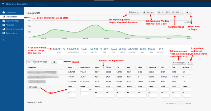Open the table export gear menu
211x111 pixels.
click(x=190, y=62)
